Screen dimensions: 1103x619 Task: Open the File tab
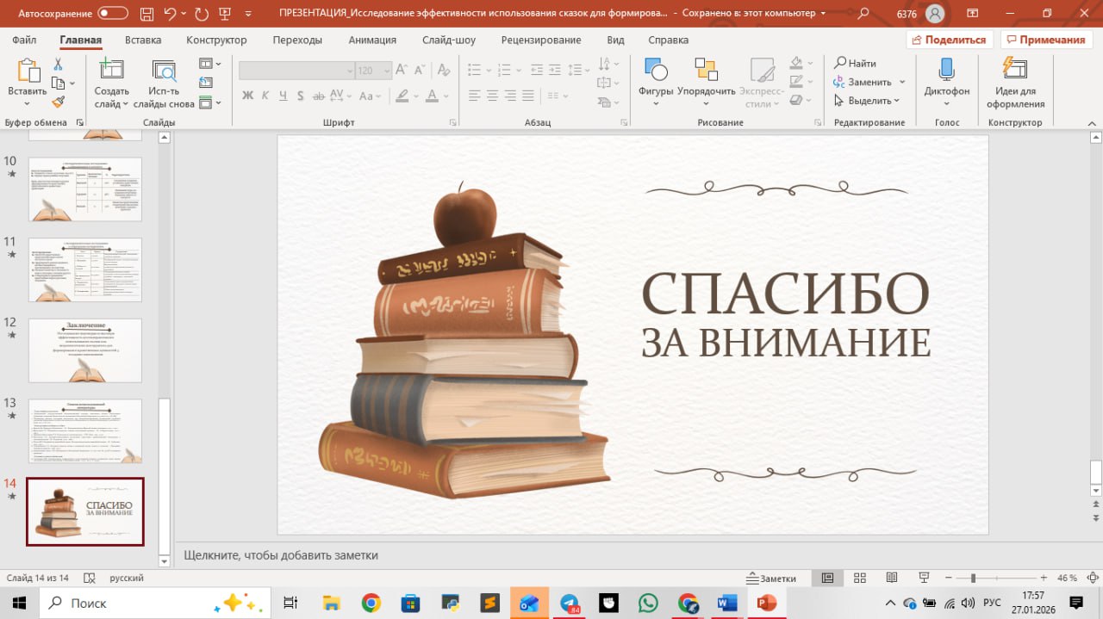tap(24, 40)
